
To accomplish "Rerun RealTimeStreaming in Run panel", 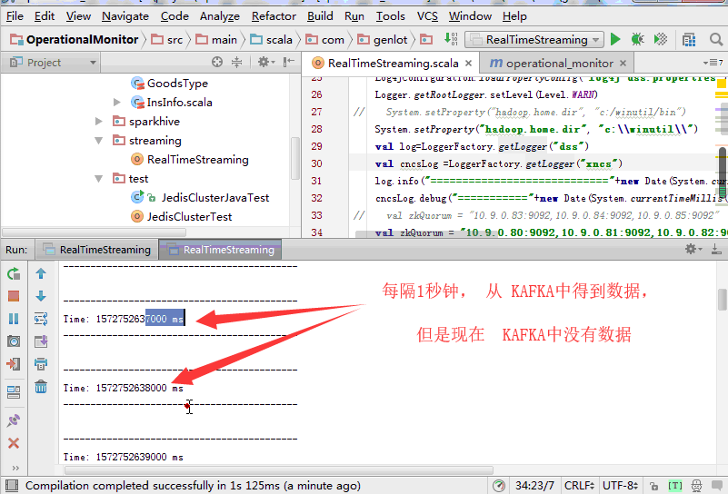I will 14,273.
